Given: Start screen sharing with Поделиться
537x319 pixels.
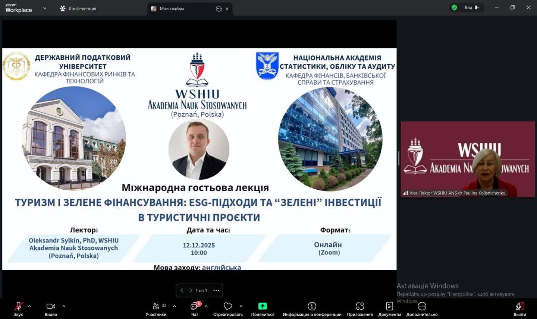Looking at the screenshot, I should pyautogui.click(x=263, y=306).
